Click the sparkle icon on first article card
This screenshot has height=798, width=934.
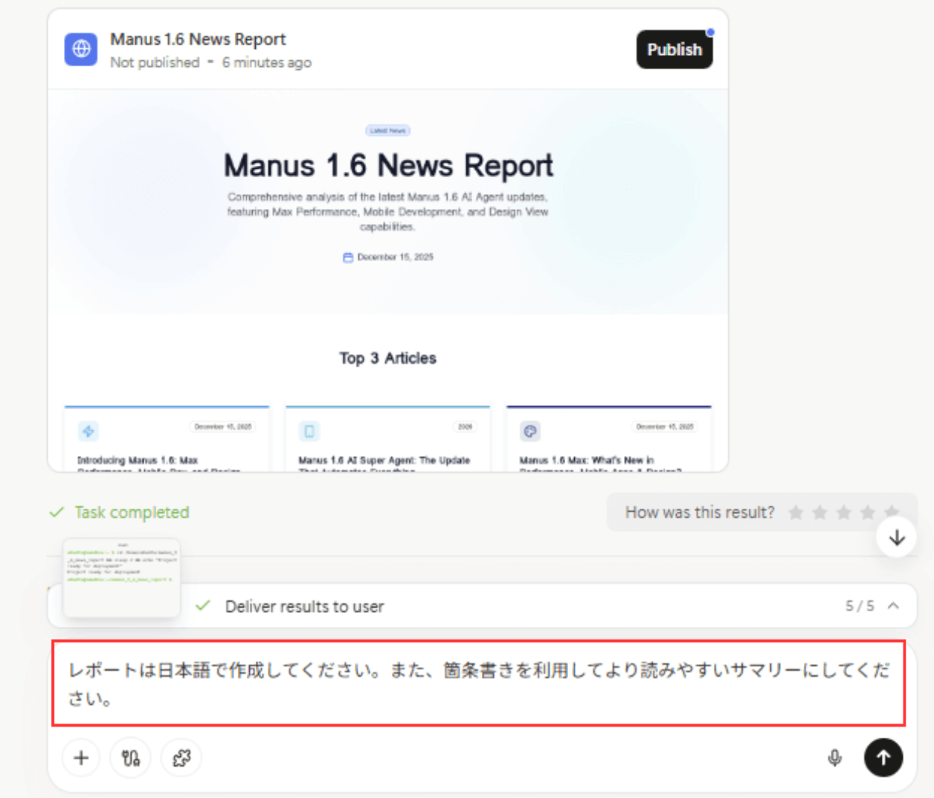click(88, 431)
